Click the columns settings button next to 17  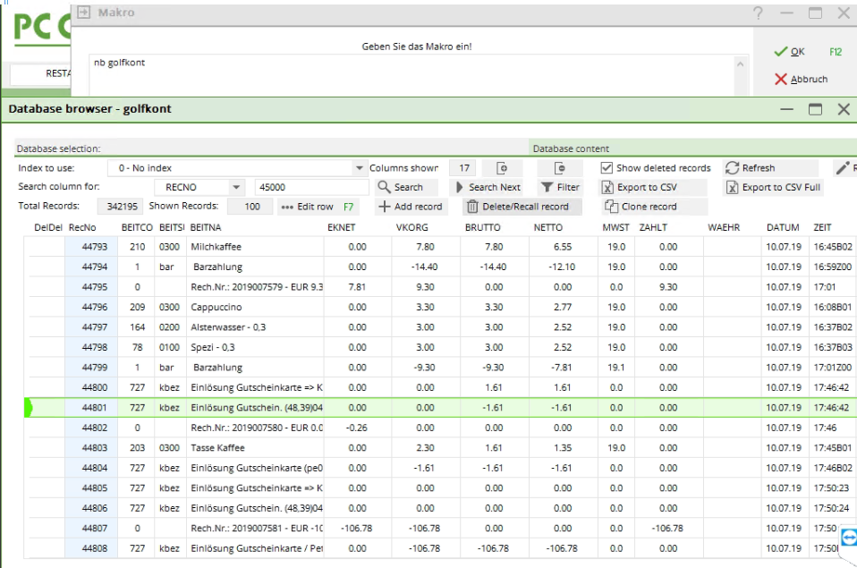[x=502, y=167]
